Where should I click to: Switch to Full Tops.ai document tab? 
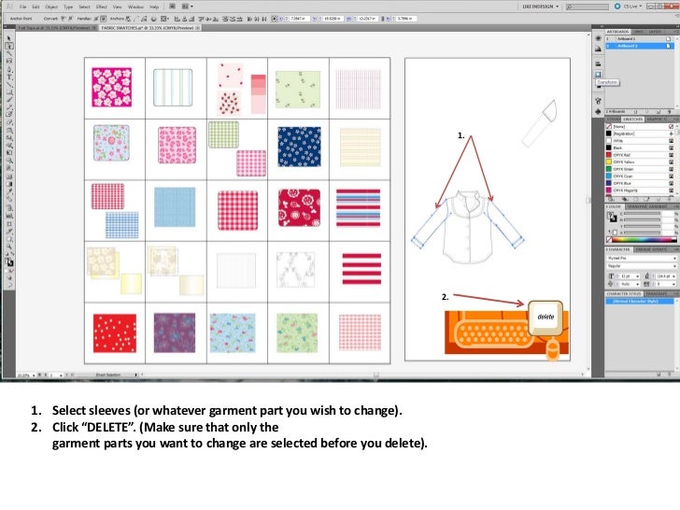click(56, 28)
